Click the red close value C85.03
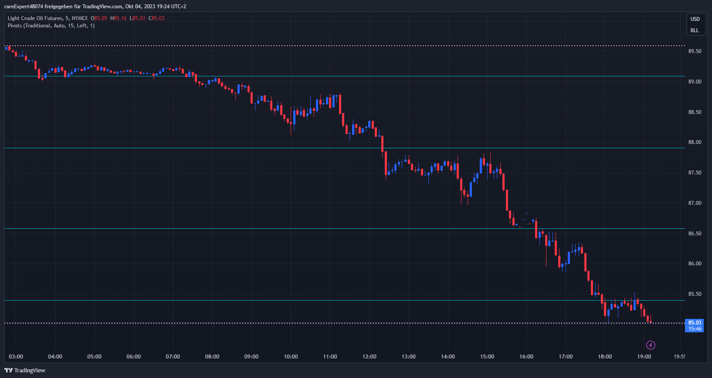This screenshot has height=378, width=712. [x=156, y=18]
